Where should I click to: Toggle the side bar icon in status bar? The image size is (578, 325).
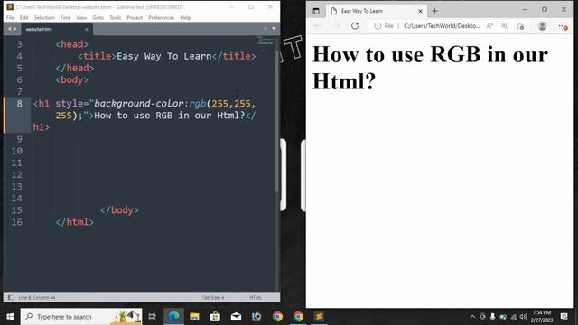[11, 297]
